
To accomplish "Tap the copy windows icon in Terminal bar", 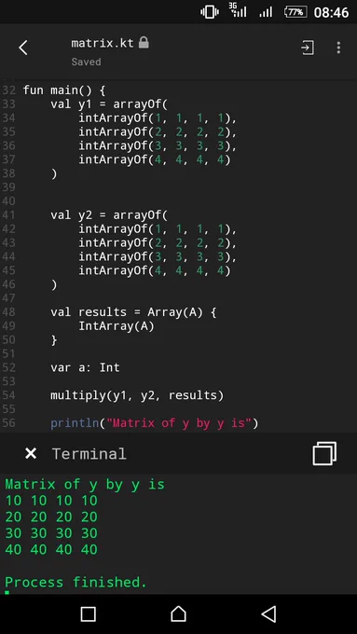I will [x=324, y=454].
